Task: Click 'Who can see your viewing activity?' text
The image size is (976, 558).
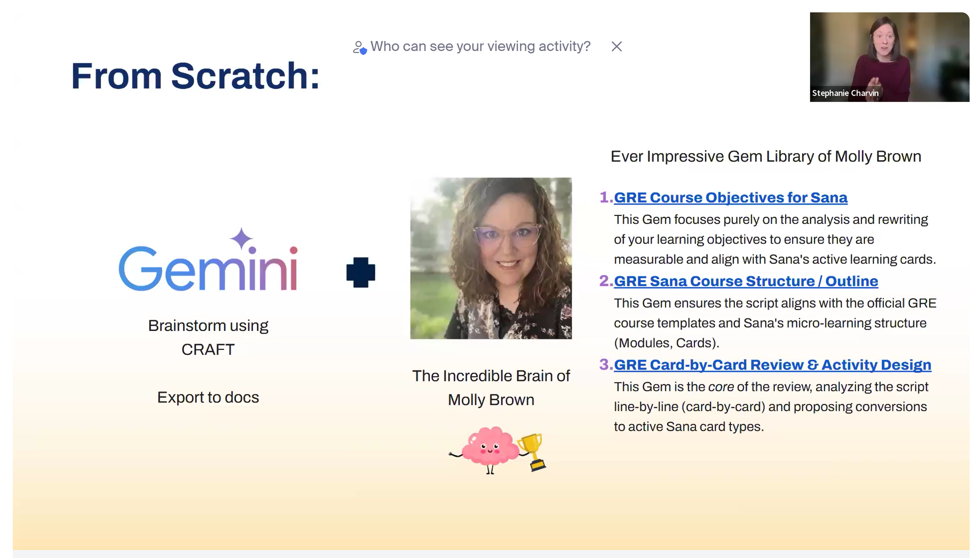Action: tap(480, 47)
